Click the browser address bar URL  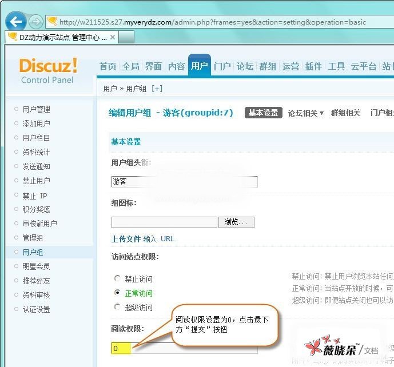click(x=212, y=22)
